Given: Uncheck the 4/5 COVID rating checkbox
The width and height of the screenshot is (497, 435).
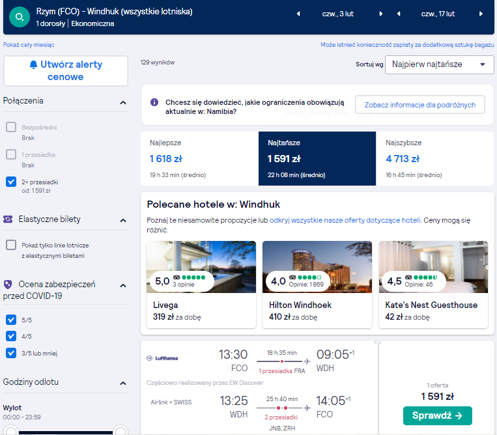Looking at the screenshot, I should pyautogui.click(x=11, y=336).
